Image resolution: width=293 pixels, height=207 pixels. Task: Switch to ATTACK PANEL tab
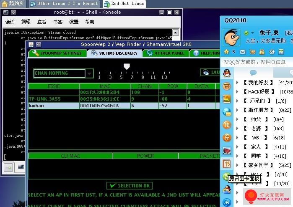[166, 53]
